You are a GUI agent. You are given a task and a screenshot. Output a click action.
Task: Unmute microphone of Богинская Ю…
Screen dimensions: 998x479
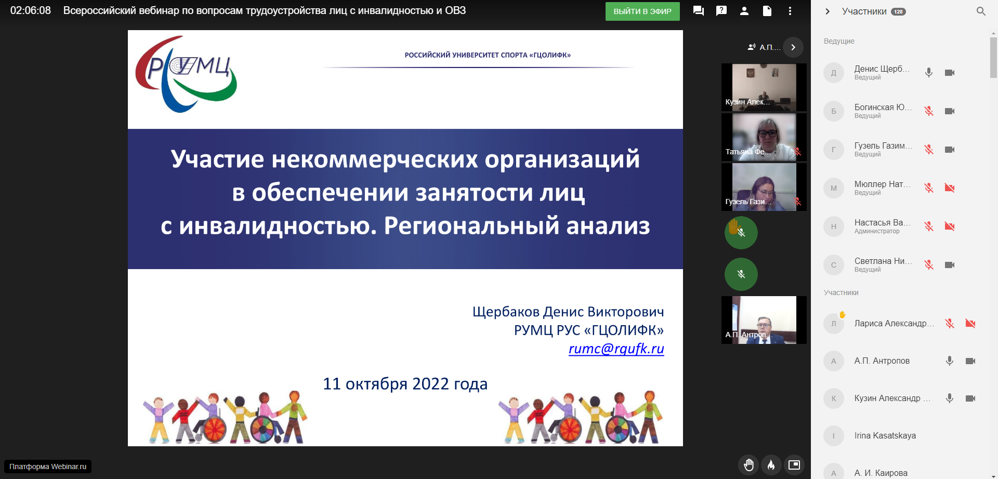coord(929,111)
